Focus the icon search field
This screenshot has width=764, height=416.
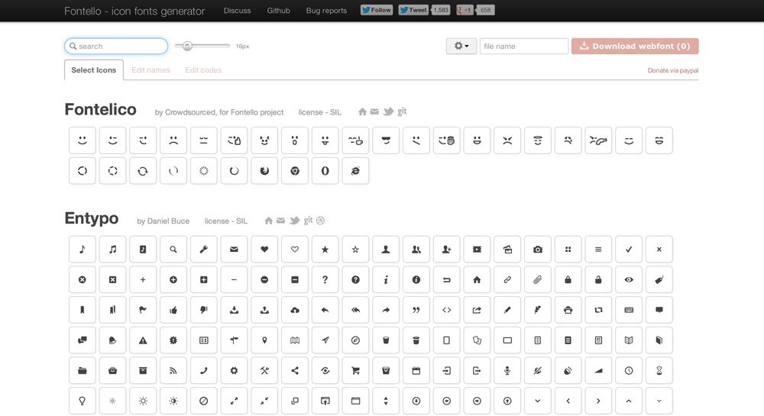point(116,47)
